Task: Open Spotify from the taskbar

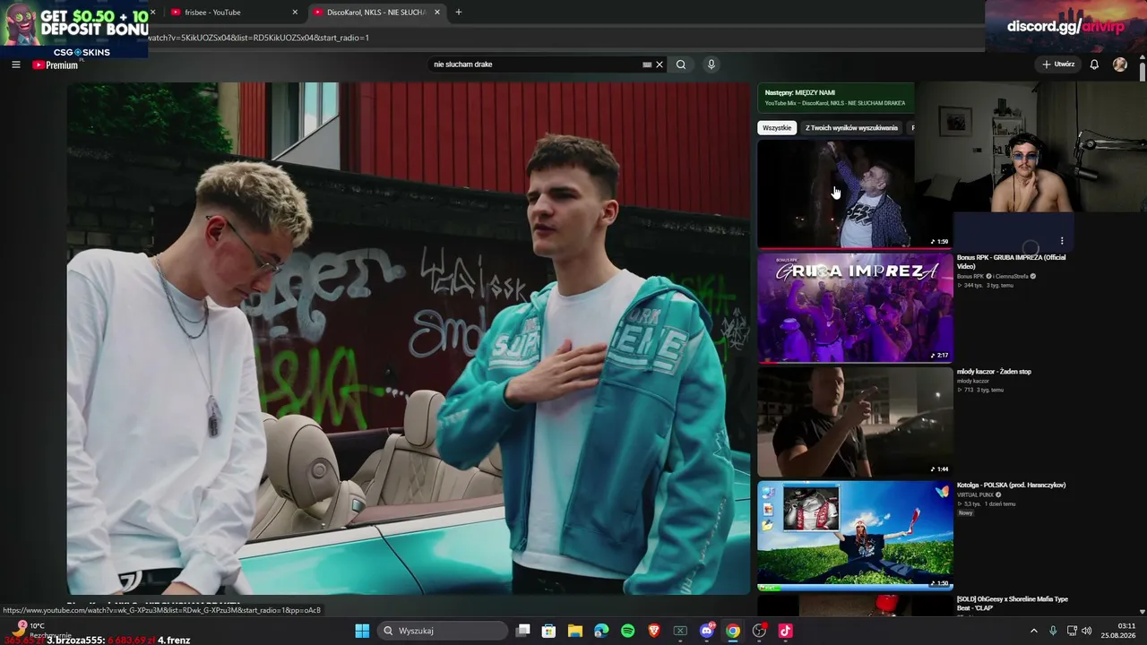Action: pyautogui.click(x=627, y=631)
